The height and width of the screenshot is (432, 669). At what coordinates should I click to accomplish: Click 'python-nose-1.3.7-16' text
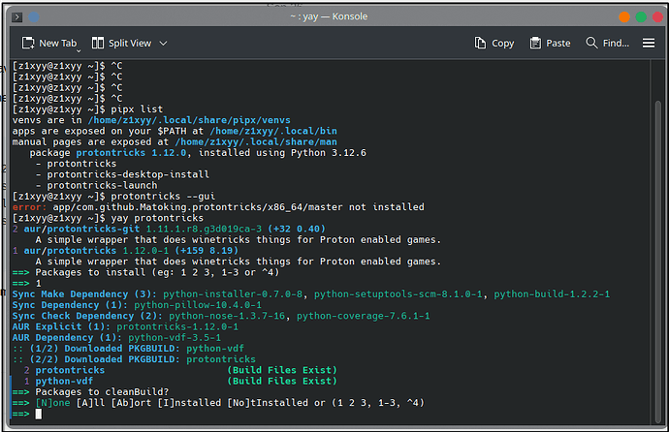[x=227, y=316]
